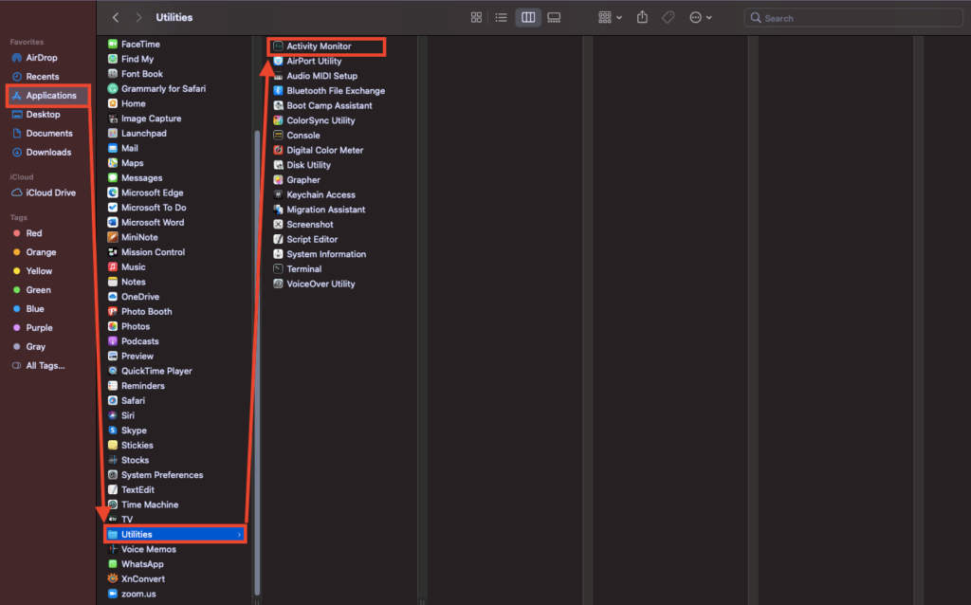
Task: Select gallery view in the toolbar
Action: coord(554,17)
